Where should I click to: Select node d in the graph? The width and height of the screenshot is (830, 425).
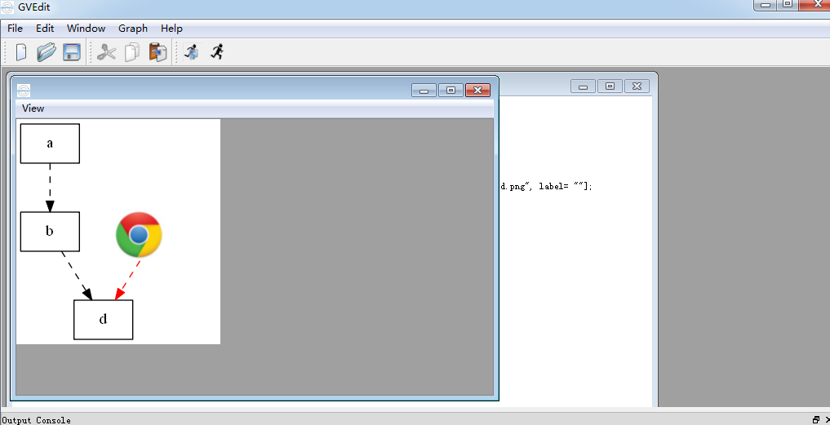(103, 320)
